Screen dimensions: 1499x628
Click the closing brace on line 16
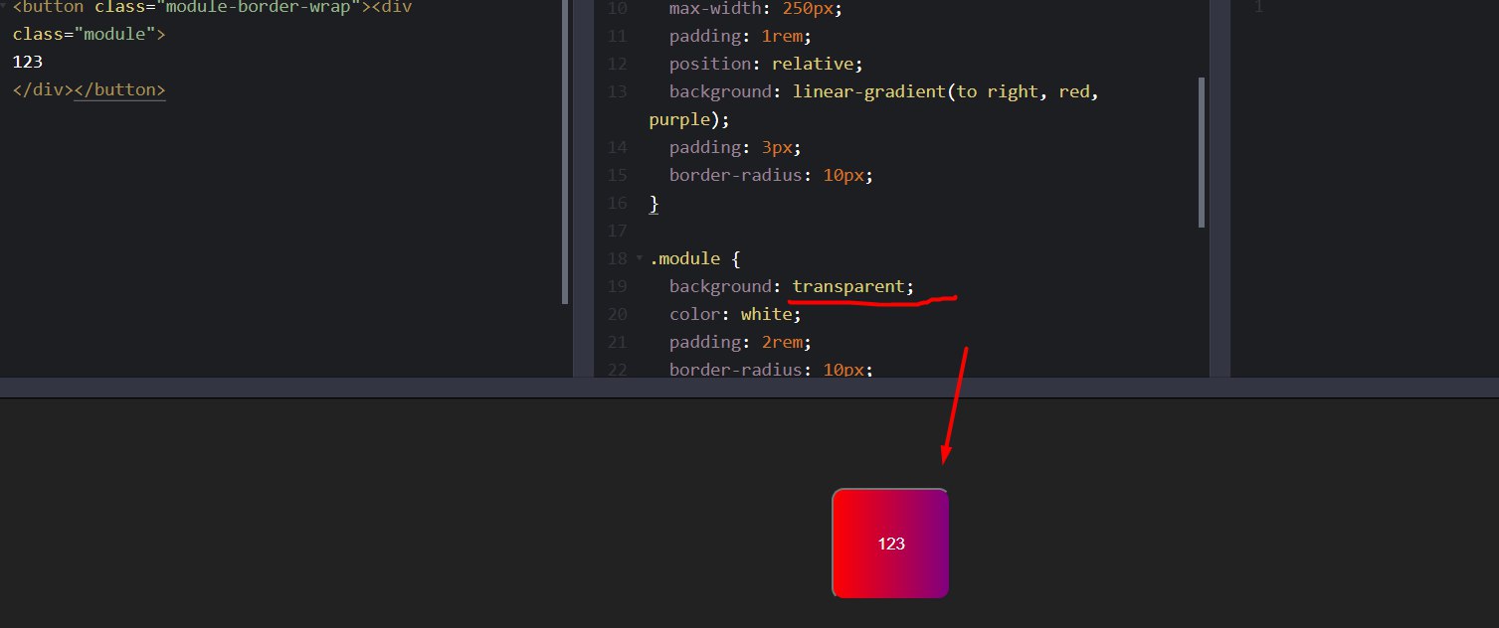(655, 203)
